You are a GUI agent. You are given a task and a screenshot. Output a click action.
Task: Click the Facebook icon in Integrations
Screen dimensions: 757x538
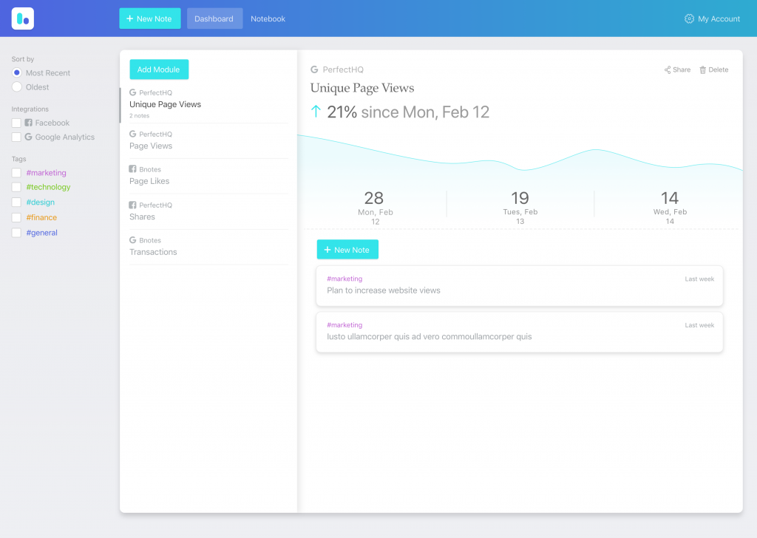(x=29, y=123)
